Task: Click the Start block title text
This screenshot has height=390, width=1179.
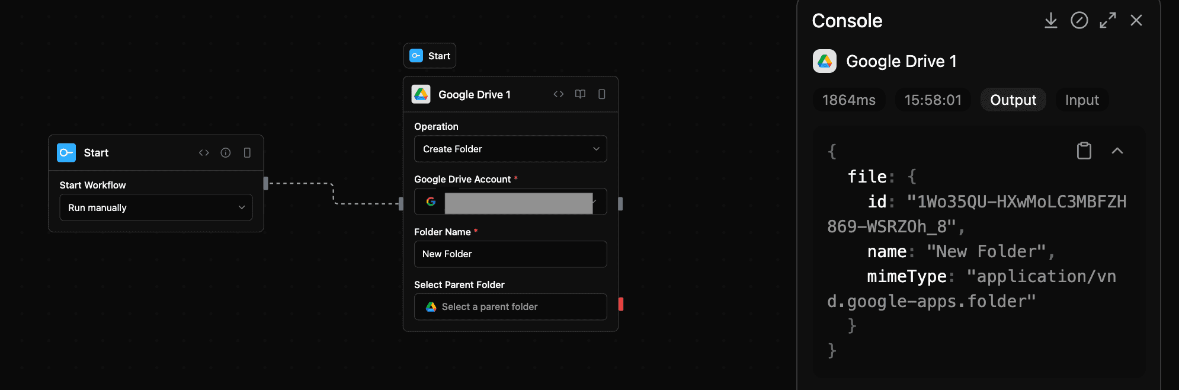Action: 96,153
